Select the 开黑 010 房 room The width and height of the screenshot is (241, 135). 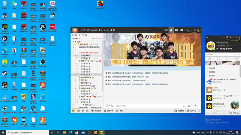[86, 102]
